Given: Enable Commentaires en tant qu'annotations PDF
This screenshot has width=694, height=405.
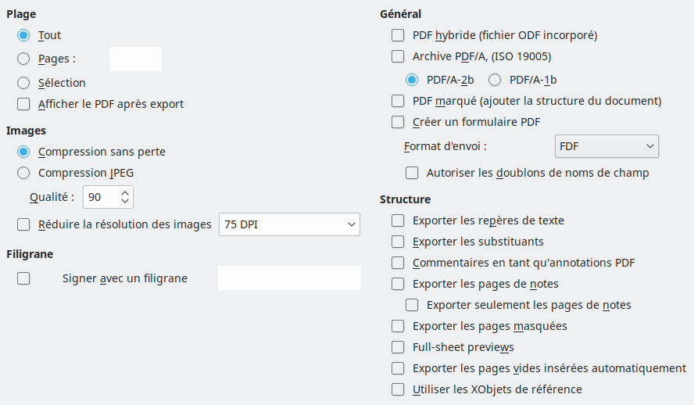Looking at the screenshot, I should tap(398, 263).
